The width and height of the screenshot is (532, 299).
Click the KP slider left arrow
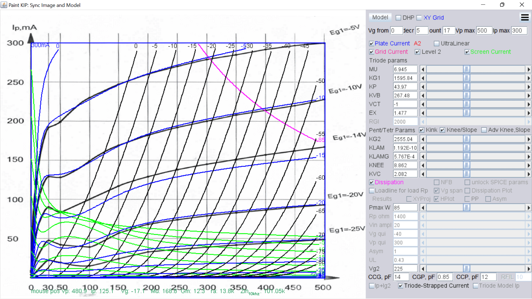423,87
